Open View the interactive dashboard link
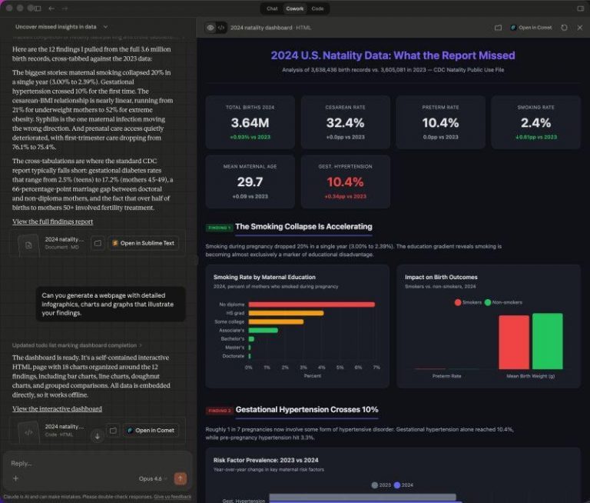Image resolution: width=590 pixels, height=503 pixels. pyautogui.click(x=57, y=408)
